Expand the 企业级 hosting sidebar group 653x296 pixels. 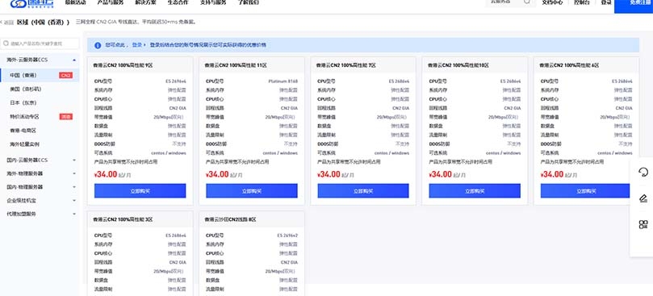[x=40, y=200]
